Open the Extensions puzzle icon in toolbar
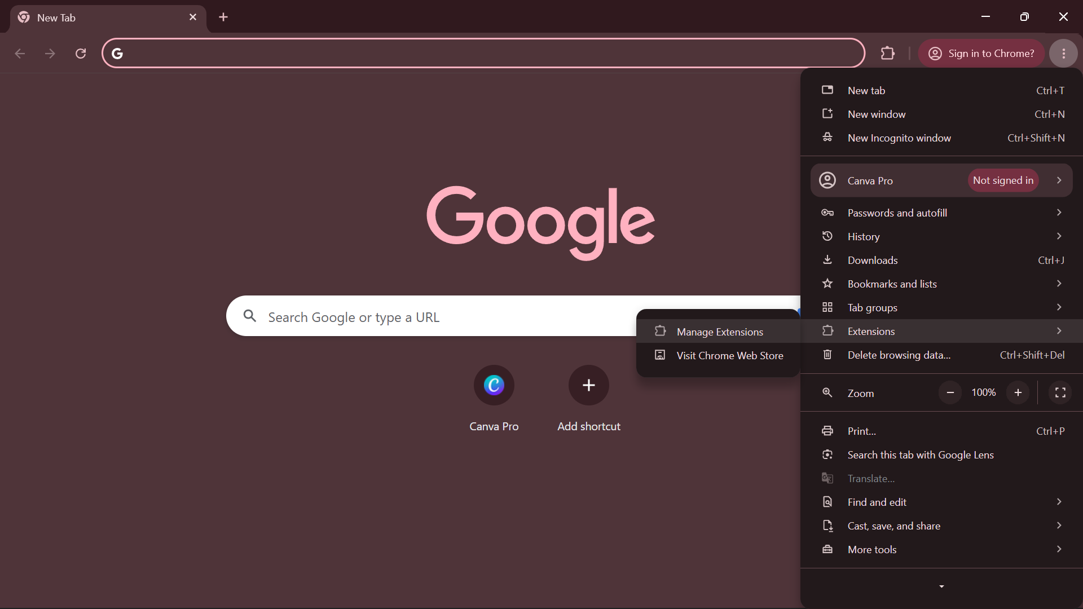The width and height of the screenshot is (1083, 609). (x=888, y=54)
